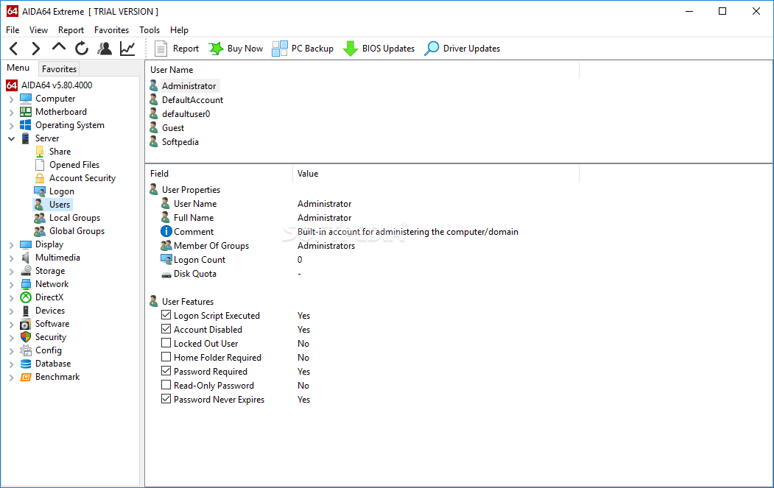Select the Global Groups icon

[40, 231]
